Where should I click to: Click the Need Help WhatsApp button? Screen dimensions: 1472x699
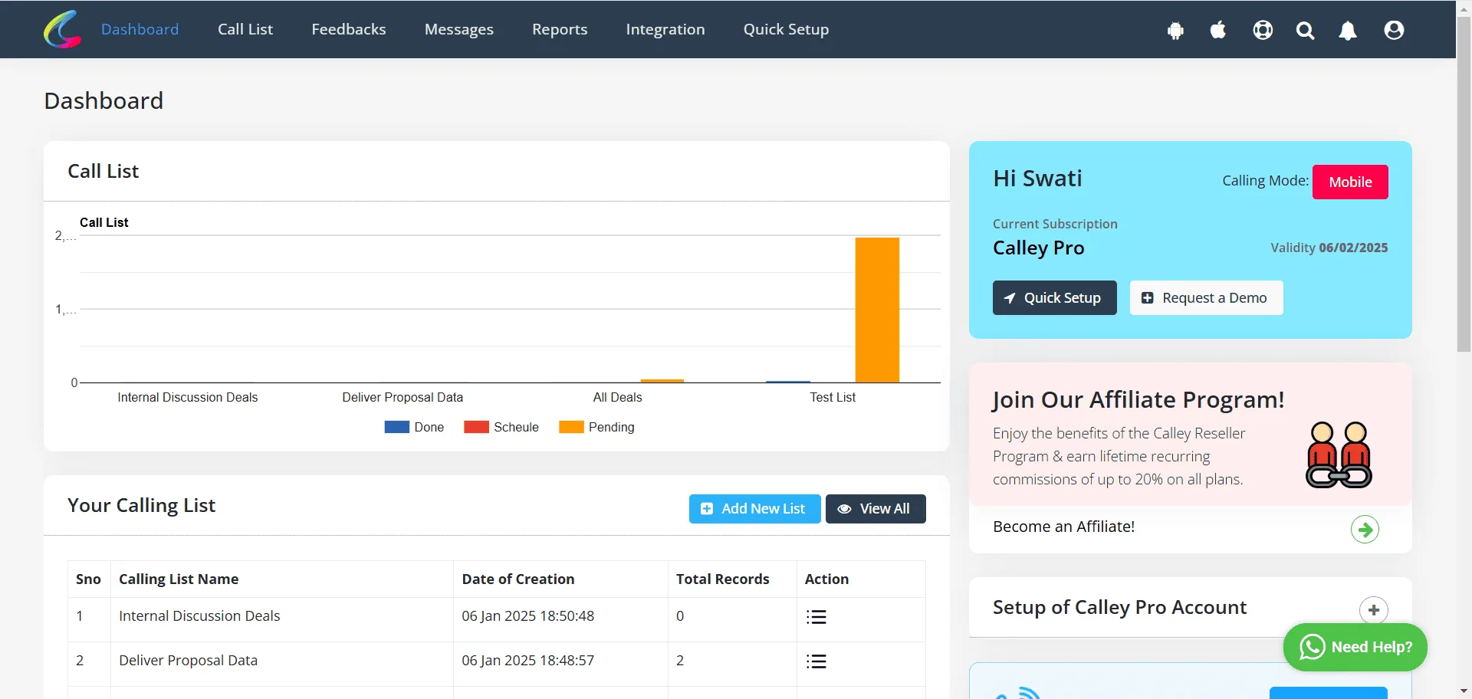(1355, 647)
